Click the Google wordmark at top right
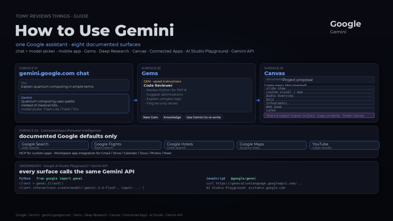Screen dimensions: 393x221 pyautogui.click(x=346, y=24)
